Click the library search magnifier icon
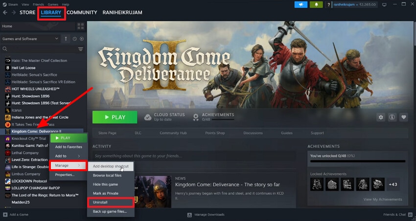416x221 pixels. pyautogui.click(x=5, y=49)
